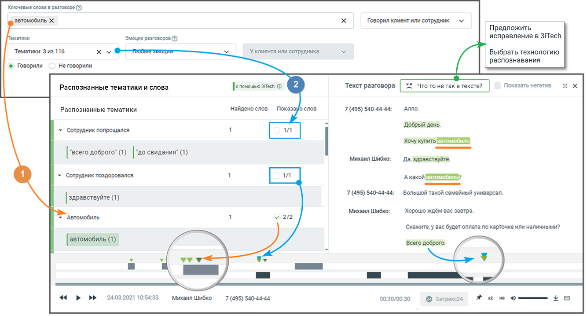Open У клиента или сотрудника dropdown

coord(298,51)
